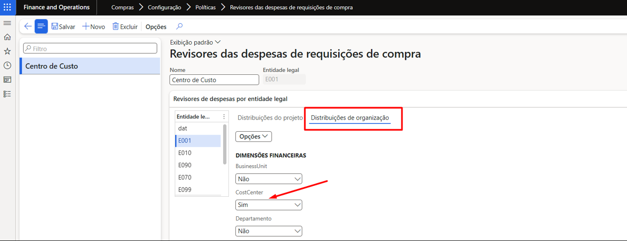Open Workspaces icon in sidebar
Screen dimensions: 627x241
[x=7, y=80]
